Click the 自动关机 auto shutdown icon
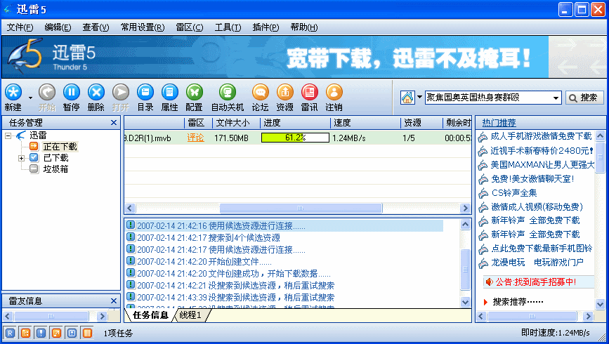Viewport: 609px width, 344px height. [x=227, y=93]
